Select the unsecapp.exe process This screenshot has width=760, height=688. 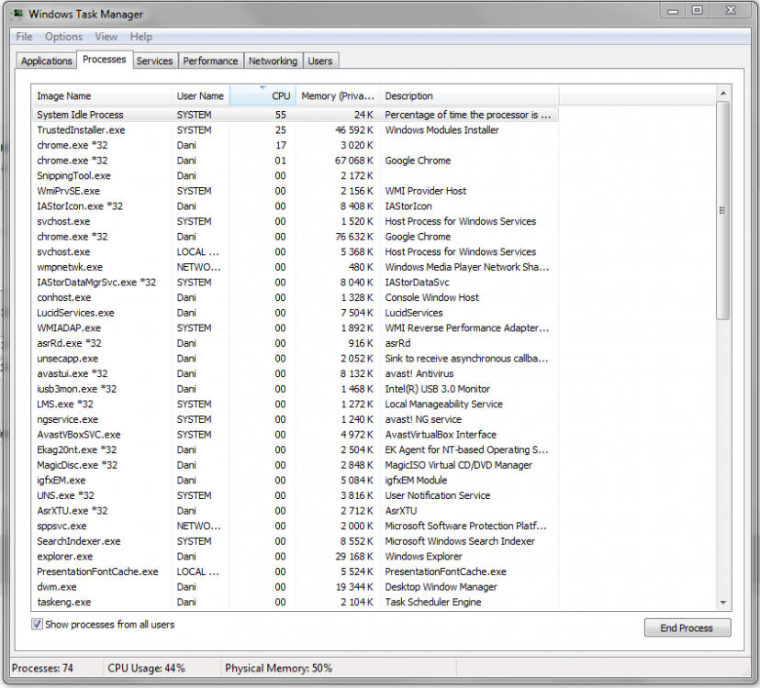(295, 359)
